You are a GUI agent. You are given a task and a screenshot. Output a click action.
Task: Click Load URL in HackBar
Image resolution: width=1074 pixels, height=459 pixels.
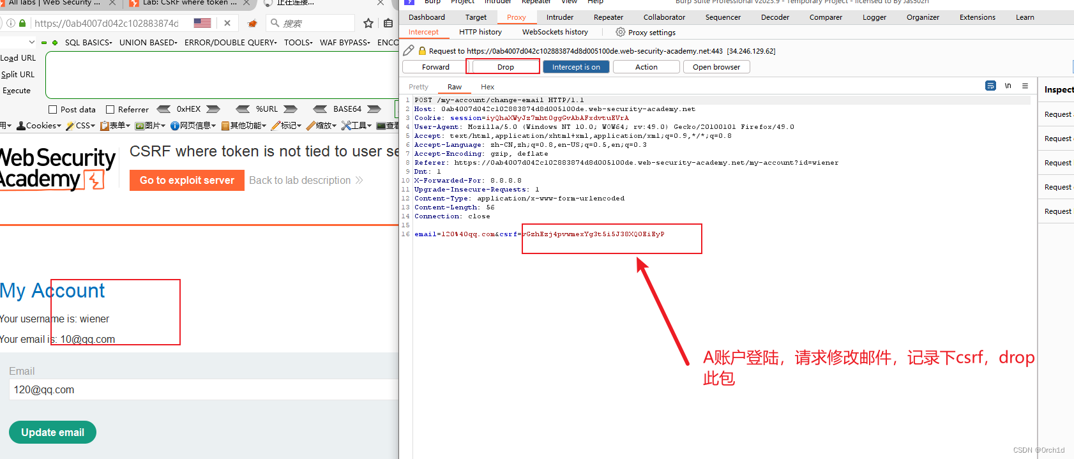[x=18, y=58]
